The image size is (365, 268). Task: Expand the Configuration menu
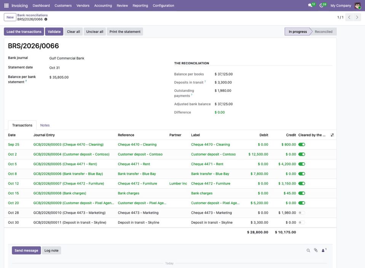pos(163,6)
